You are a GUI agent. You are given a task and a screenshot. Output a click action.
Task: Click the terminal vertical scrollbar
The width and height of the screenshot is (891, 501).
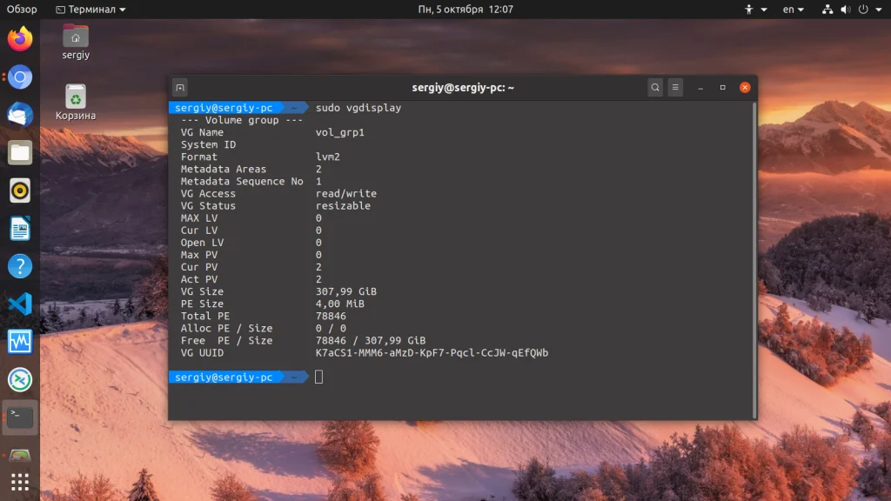click(754, 259)
